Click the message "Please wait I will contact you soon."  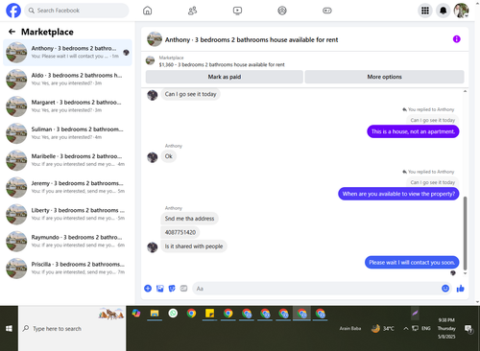pos(412,263)
